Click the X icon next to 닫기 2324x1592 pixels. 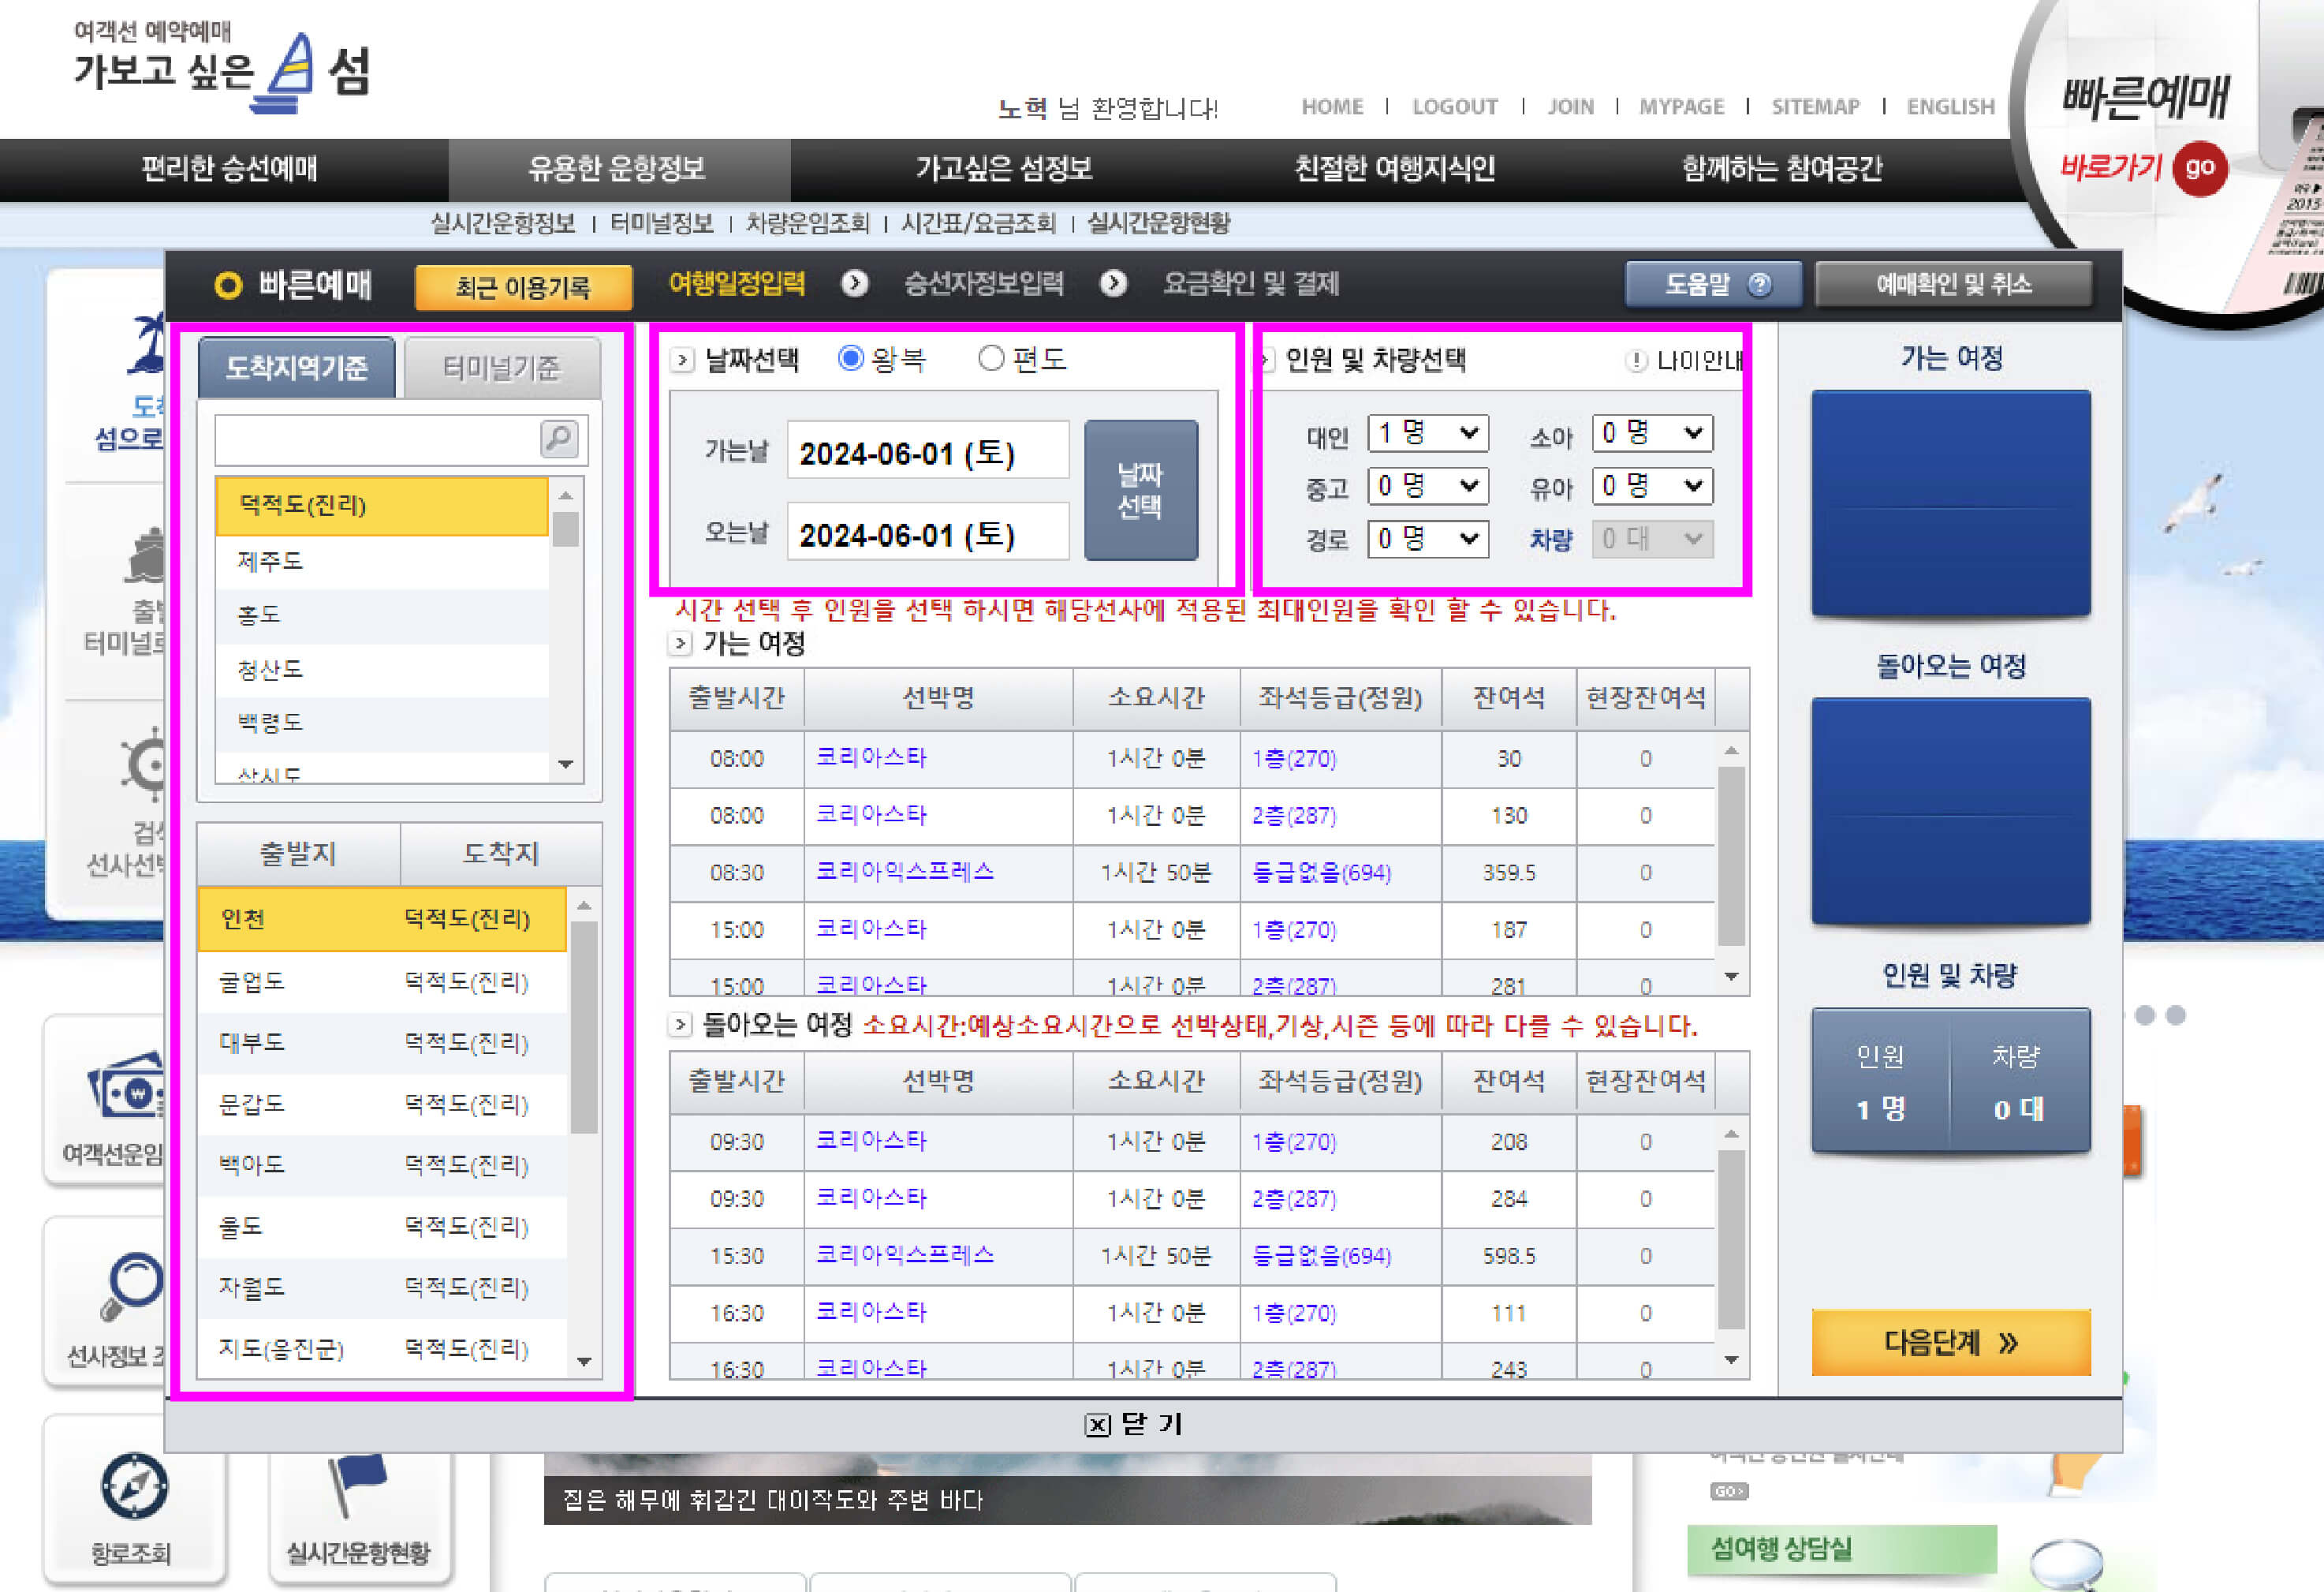[x=1097, y=1425]
